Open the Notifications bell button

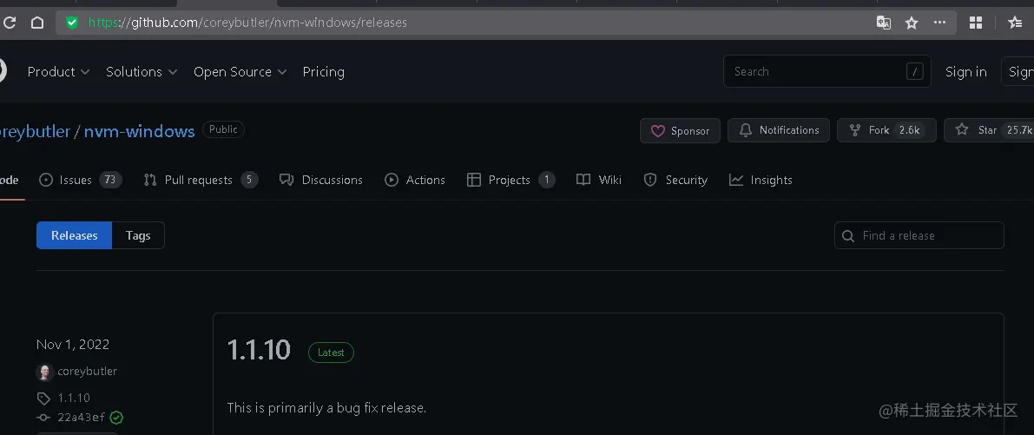tap(779, 130)
